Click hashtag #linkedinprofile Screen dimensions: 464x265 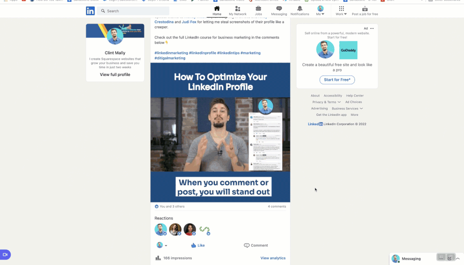[x=202, y=53]
